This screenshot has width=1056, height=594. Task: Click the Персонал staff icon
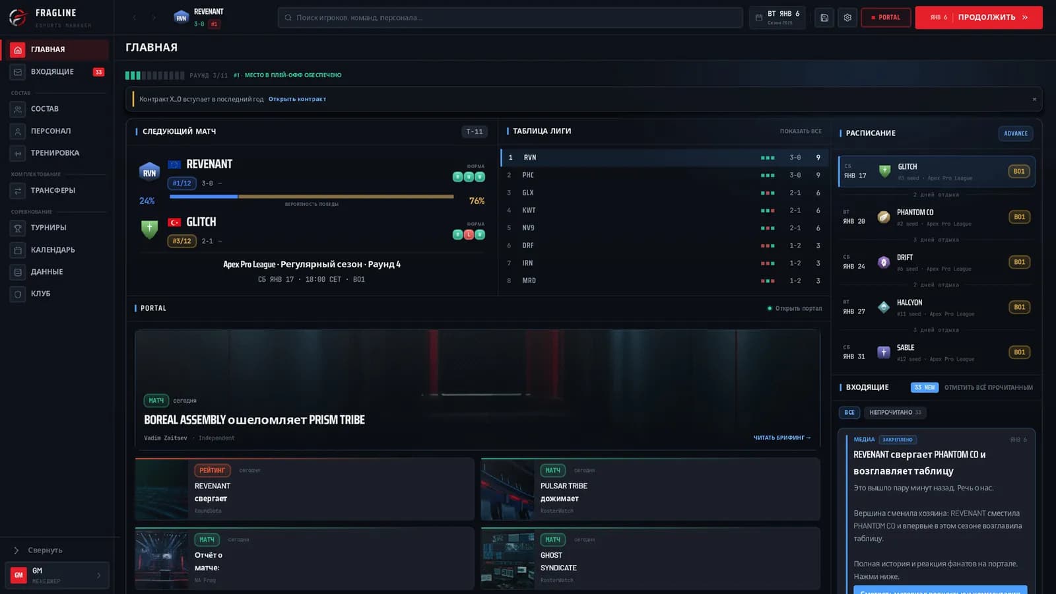18,131
